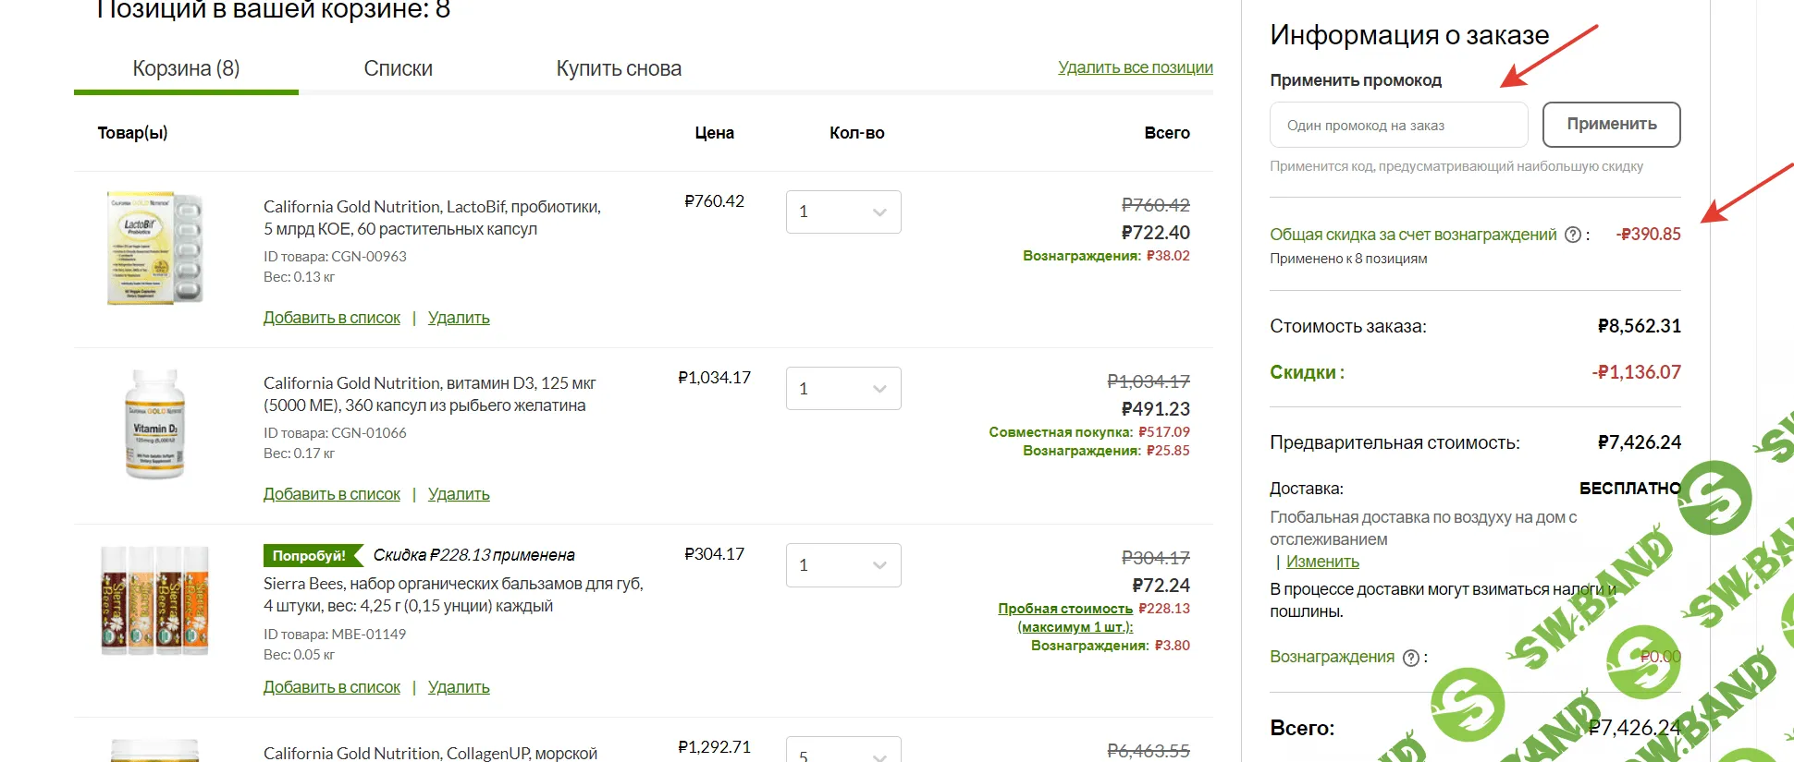Click the question icon next to Вознаграждения
The image size is (1794, 762).
click(1411, 658)
